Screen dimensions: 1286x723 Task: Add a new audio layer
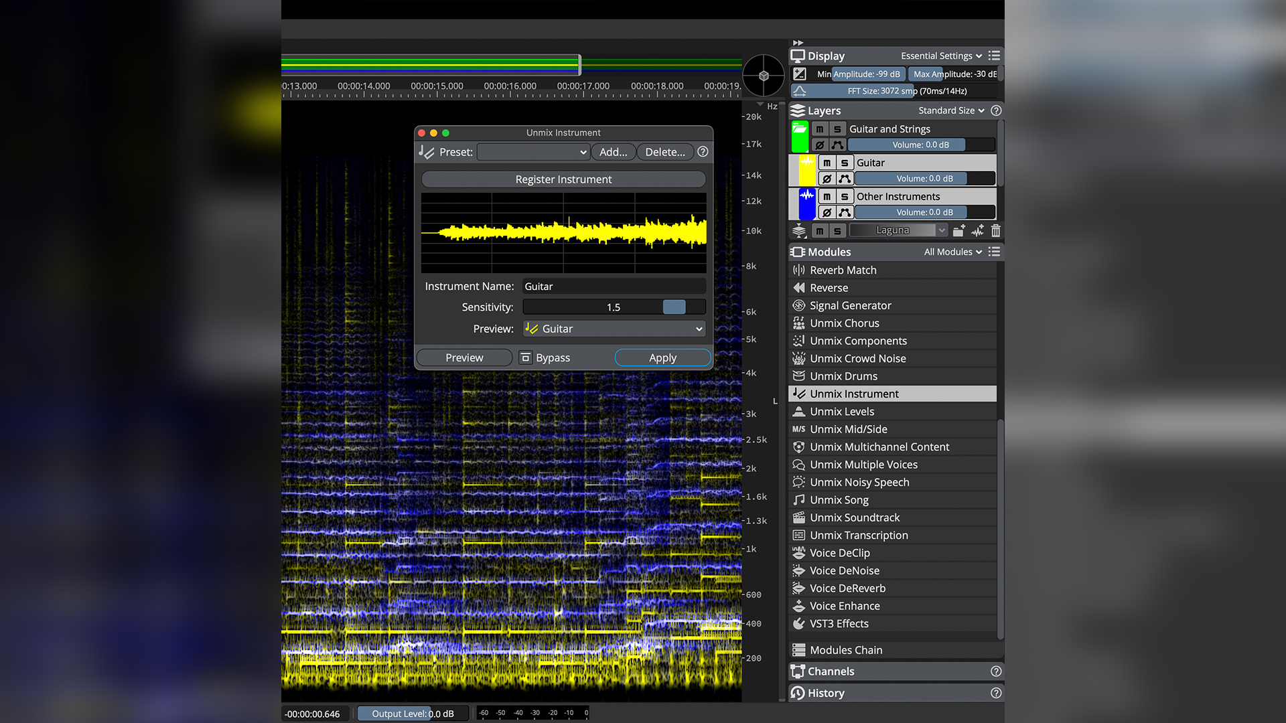tap(977, 231)
